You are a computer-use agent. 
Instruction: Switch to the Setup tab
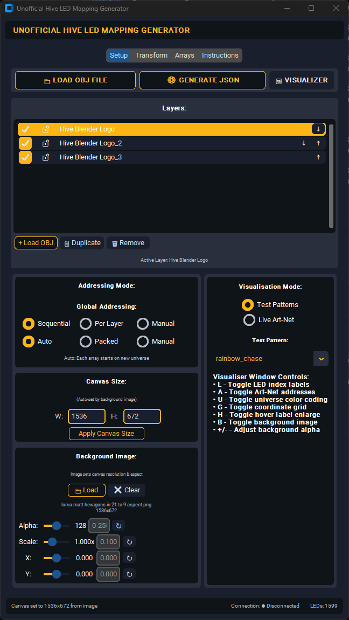(118, 55)
